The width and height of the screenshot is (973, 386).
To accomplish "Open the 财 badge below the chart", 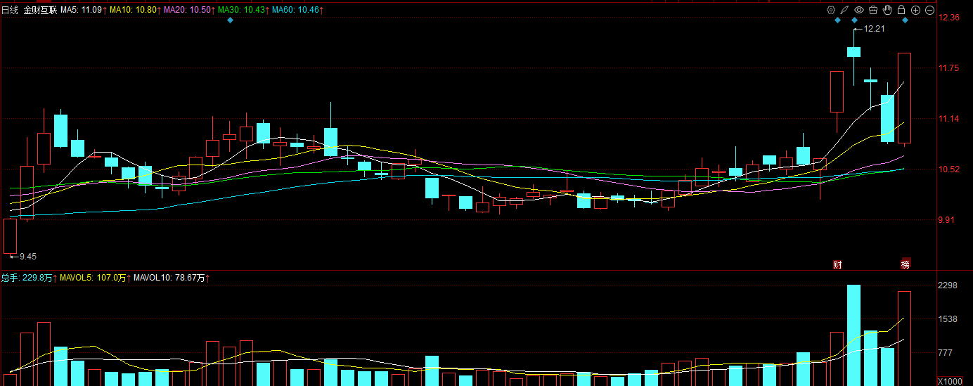I will coord(837,265).
